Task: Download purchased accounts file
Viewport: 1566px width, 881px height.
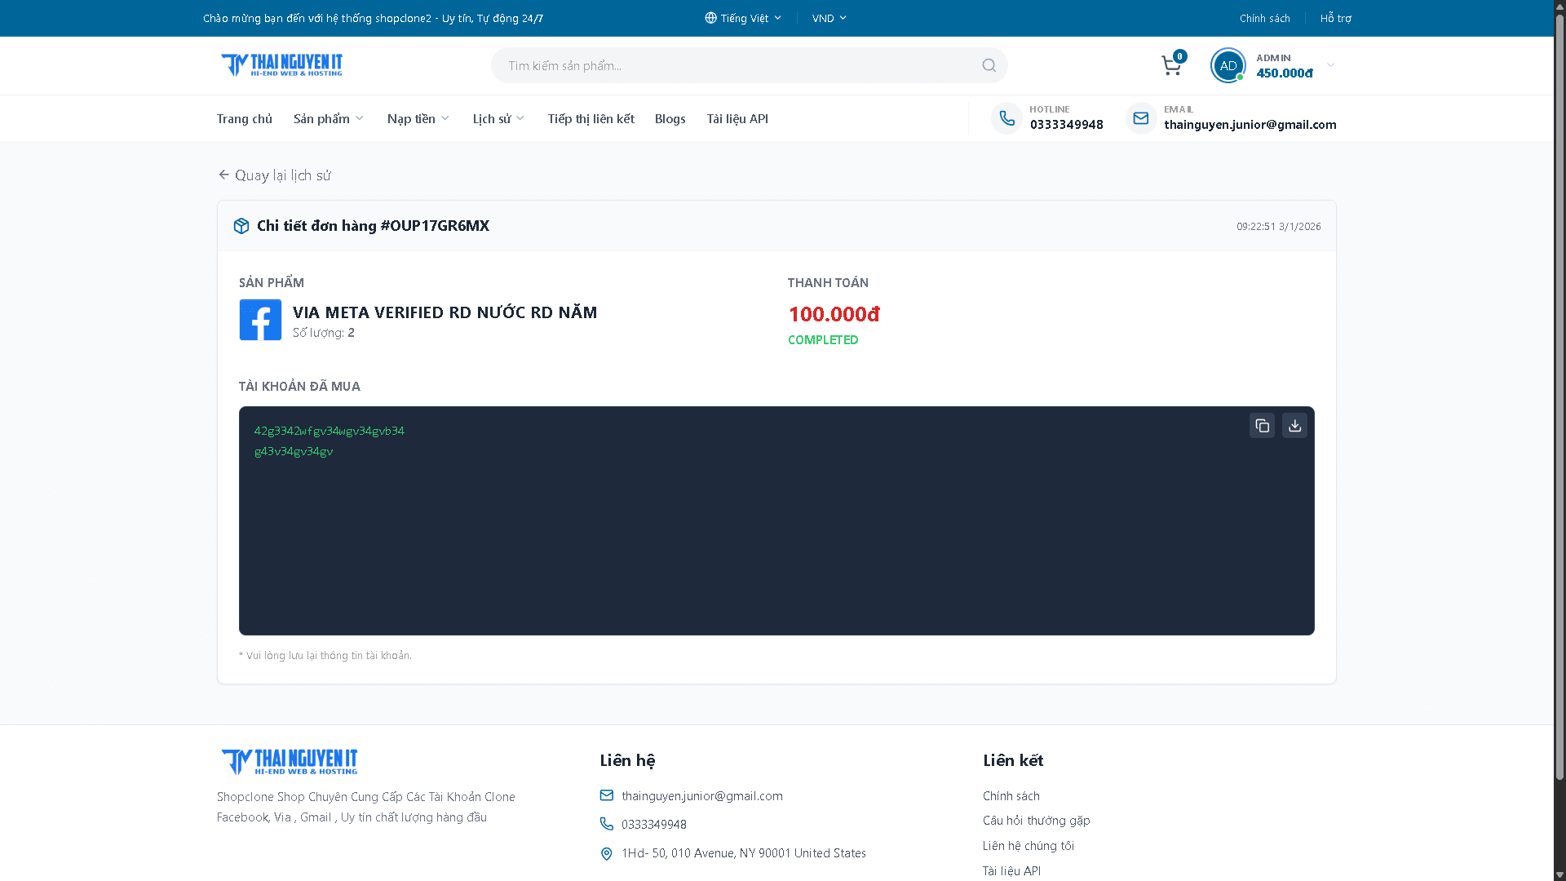Action: point(1294,425)
